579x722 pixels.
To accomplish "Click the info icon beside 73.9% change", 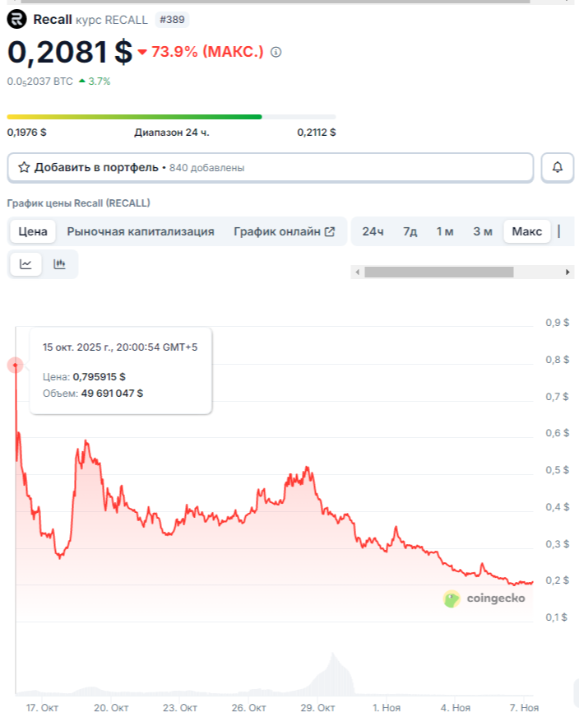I will point(274,52).
